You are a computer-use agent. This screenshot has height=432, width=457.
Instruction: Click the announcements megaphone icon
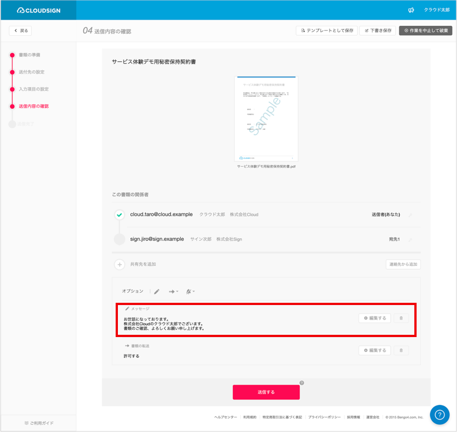pos(411,10)
